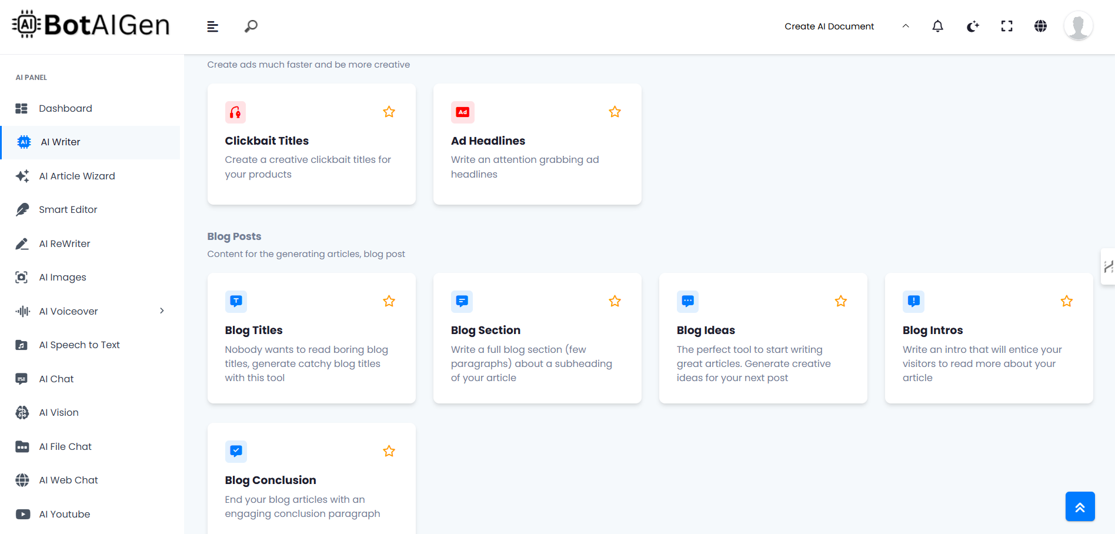Star the Blog Ideas template
1115x534 pixels.
coord(840,302)
